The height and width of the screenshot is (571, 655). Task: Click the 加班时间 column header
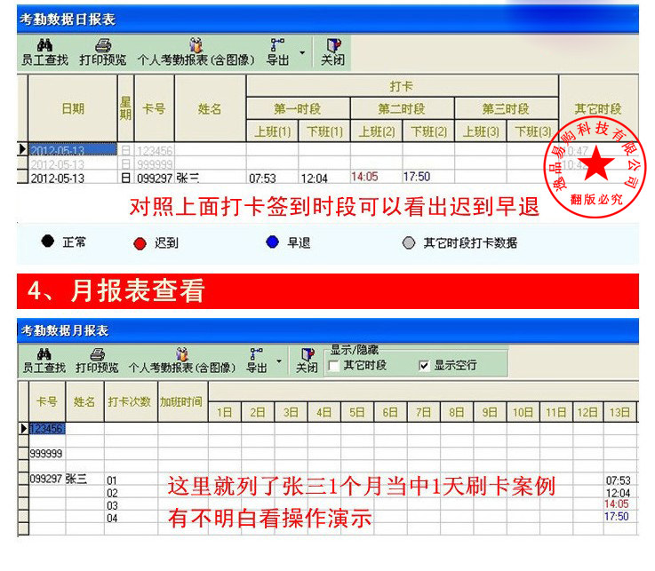[182, 401]
